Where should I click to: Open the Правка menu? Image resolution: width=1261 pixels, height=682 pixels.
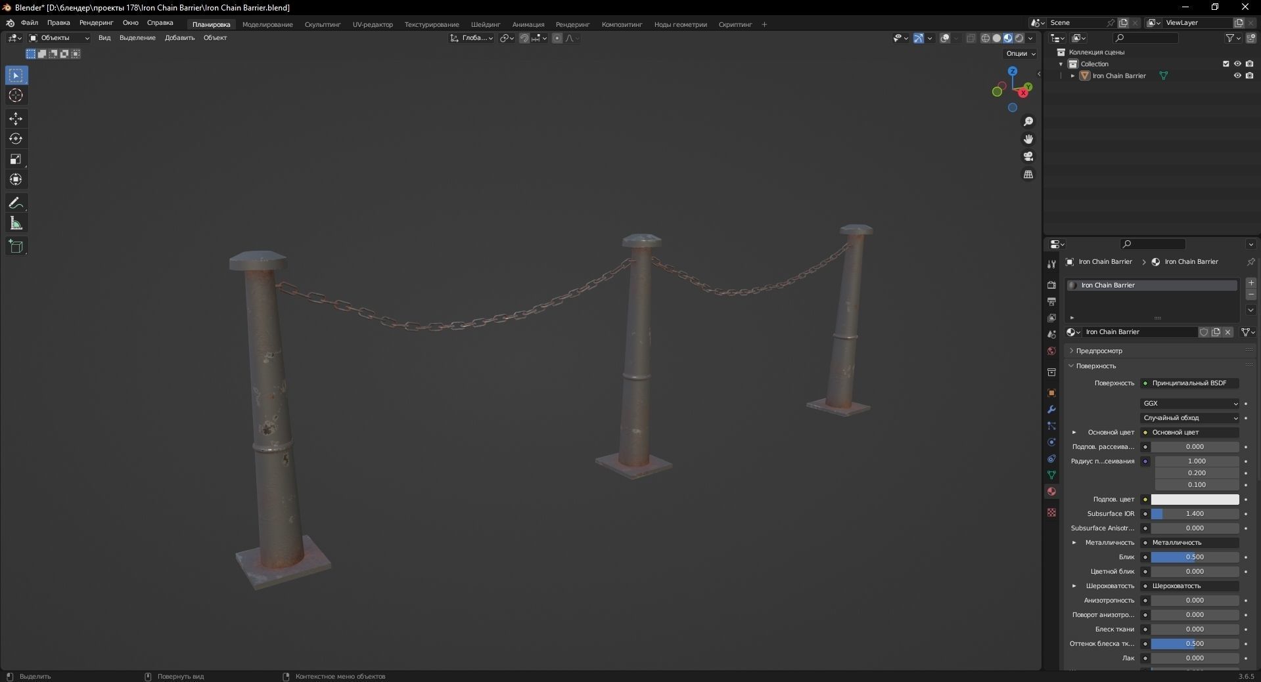click(58, 23)
